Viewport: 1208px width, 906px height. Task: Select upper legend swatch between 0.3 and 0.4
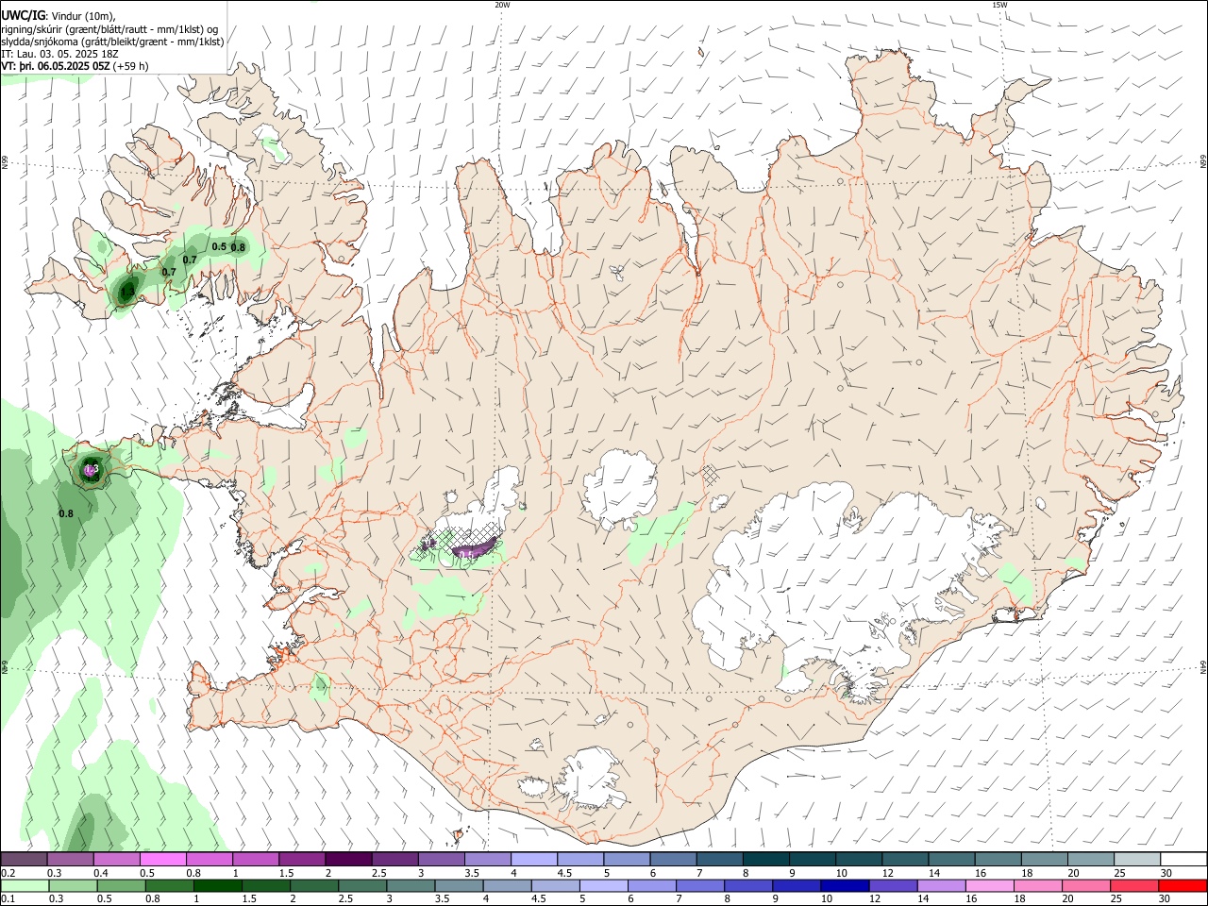71,860
